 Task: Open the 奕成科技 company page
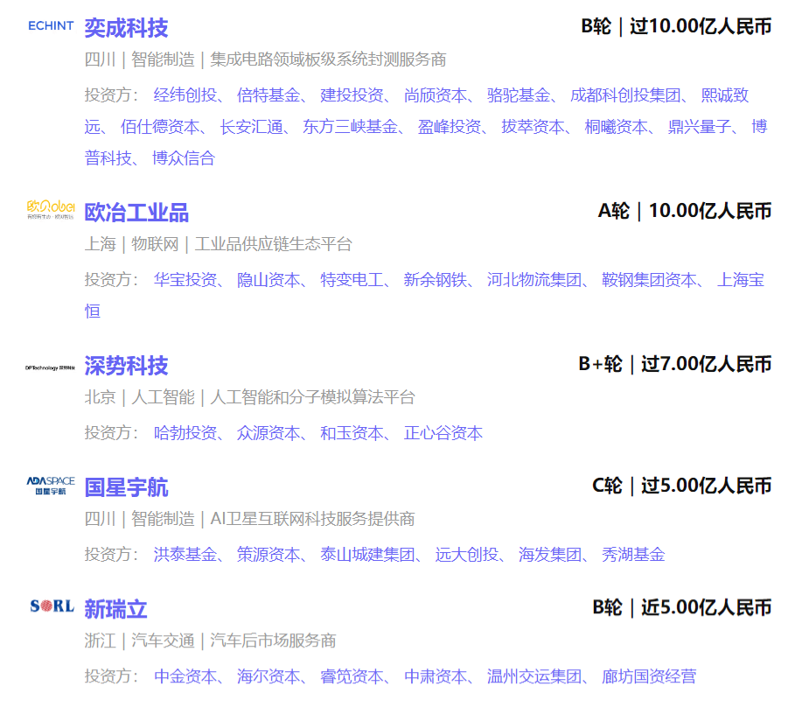click(126, 28)
